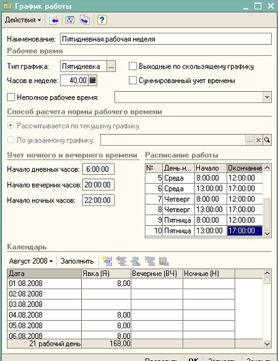
Task: Click the schedule table scrollbar thumb
Action: click(267, 214)
